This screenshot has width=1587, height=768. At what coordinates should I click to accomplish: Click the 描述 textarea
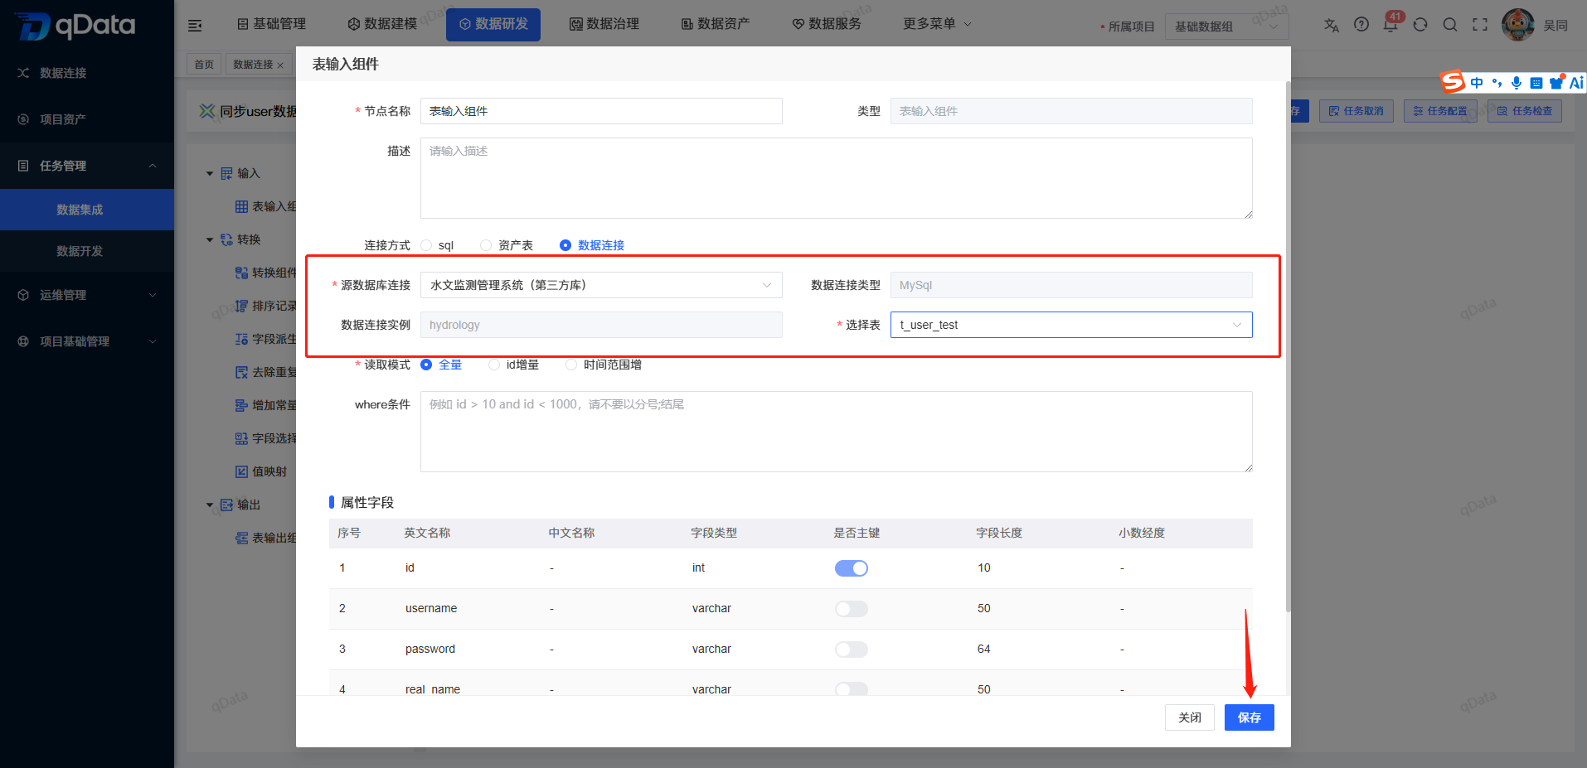point(836,178)
